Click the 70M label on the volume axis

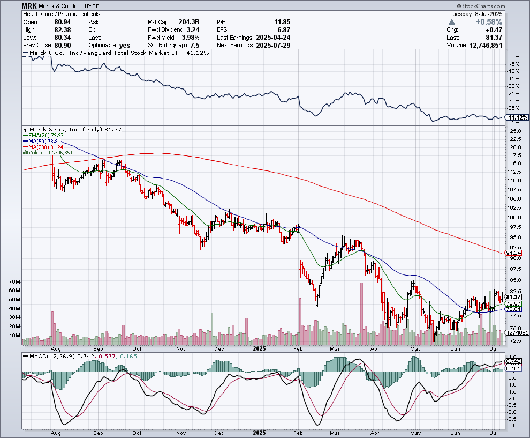click(x=14, y=282)
